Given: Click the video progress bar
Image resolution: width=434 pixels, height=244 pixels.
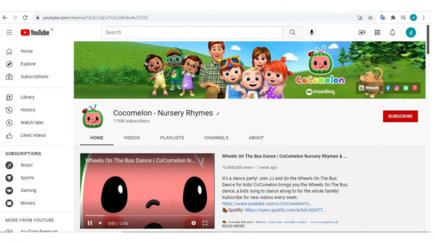Looking at the screenshot, I should coord(147,215).
